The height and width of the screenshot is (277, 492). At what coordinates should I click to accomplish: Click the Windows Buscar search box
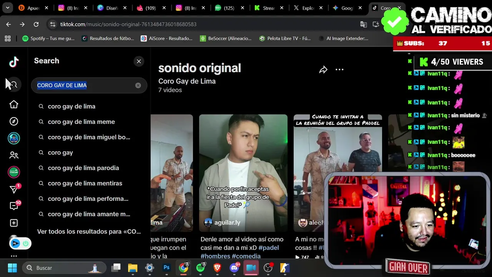(x=65, y=268)
